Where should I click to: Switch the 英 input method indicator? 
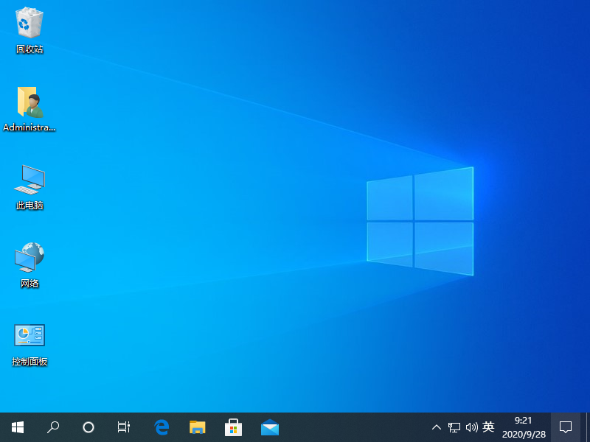(489, 427)
